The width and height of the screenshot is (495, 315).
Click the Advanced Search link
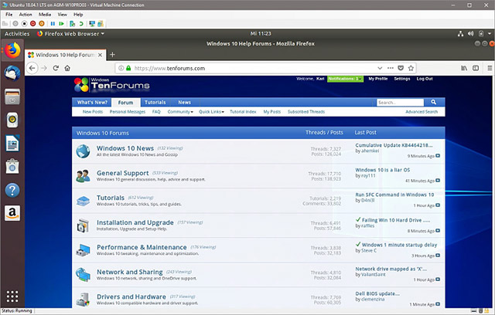point(422,112)
